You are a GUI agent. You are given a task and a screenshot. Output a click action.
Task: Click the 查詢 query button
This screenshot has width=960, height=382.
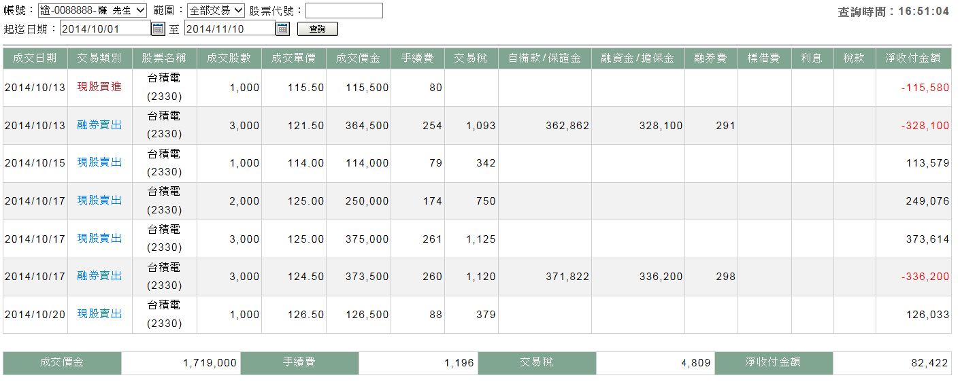click(x=317, y=29)
